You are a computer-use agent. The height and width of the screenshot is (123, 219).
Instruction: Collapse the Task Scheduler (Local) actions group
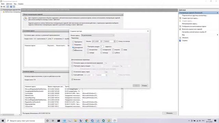(x=218, y=13)
